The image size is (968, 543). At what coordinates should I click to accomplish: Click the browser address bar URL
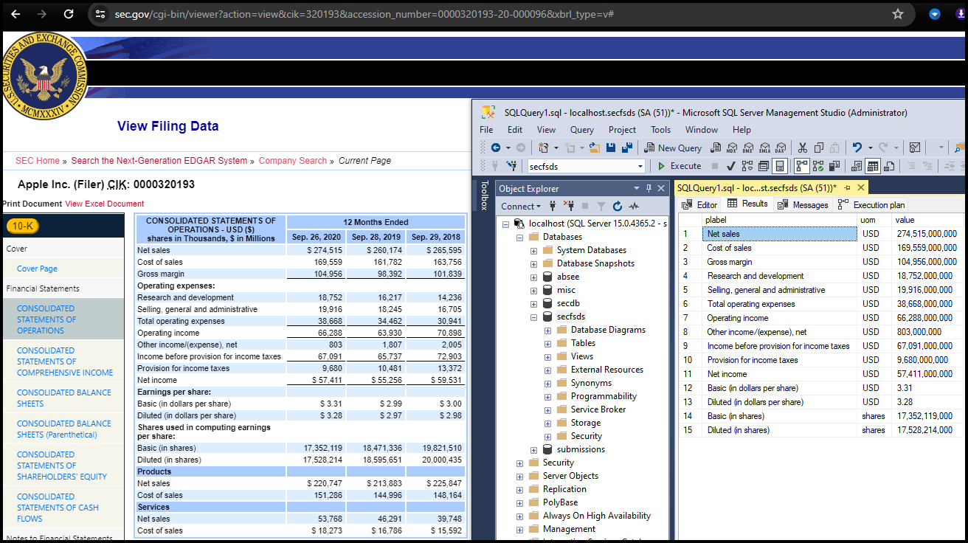pos(364,14)
